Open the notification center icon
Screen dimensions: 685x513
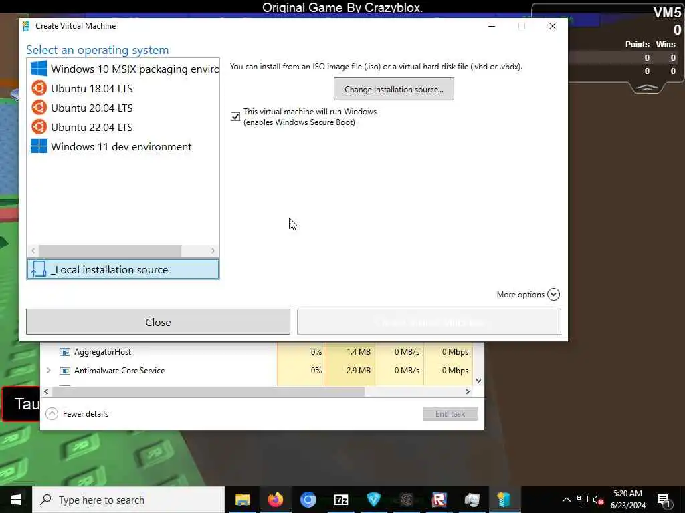(x=664, y=500)
